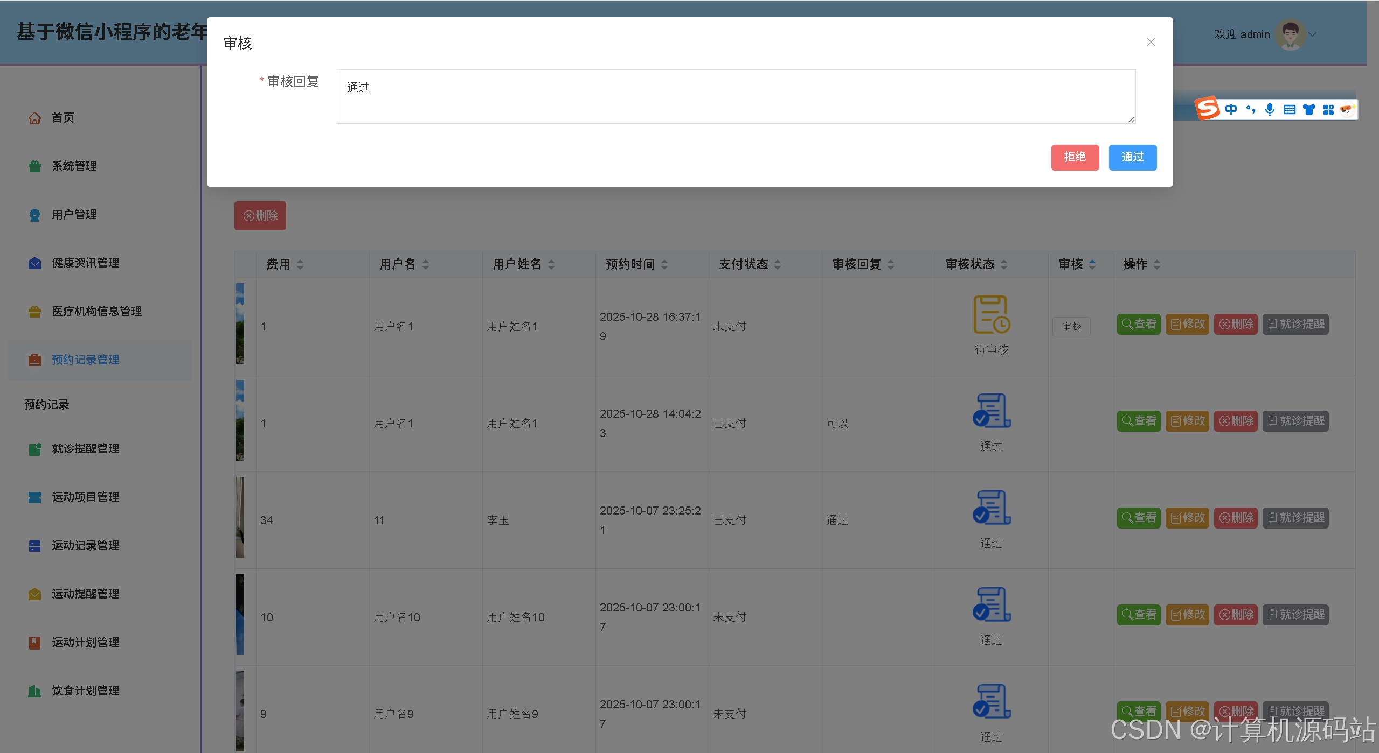This screenshot has width=1379, height=753.
Task: Toggle Chinese/English mode on input toolbar
Action: point(1231,110)
